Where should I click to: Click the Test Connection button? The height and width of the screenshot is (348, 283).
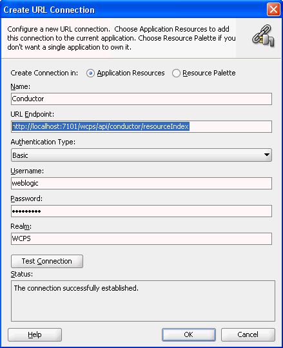(x=47, y=261)
